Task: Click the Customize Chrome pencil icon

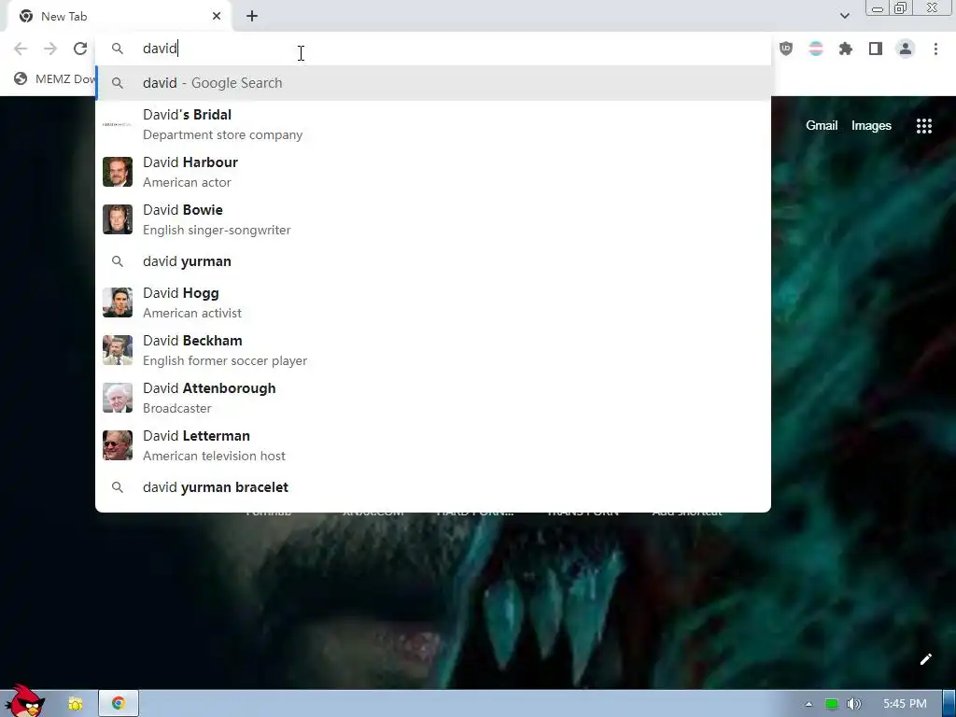Action: pos(925,659)
